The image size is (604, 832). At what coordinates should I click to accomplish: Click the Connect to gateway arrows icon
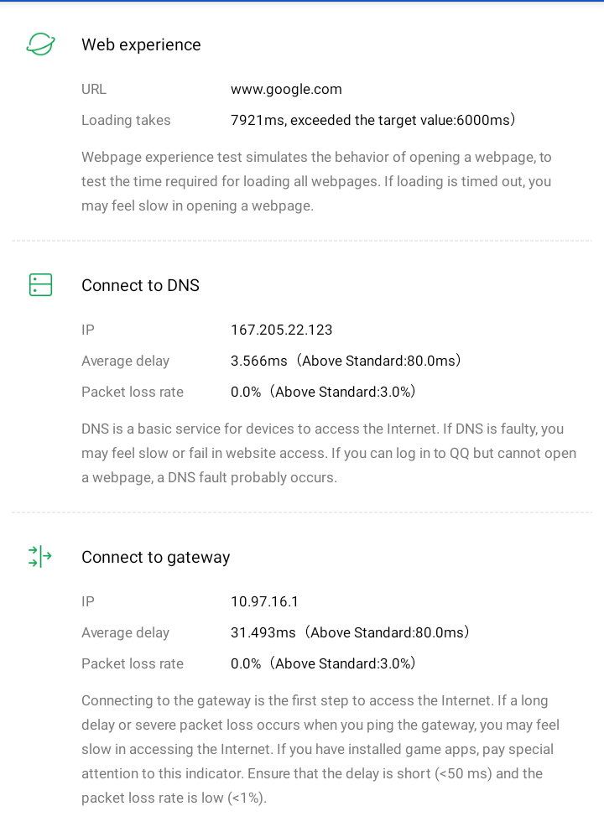40,557
